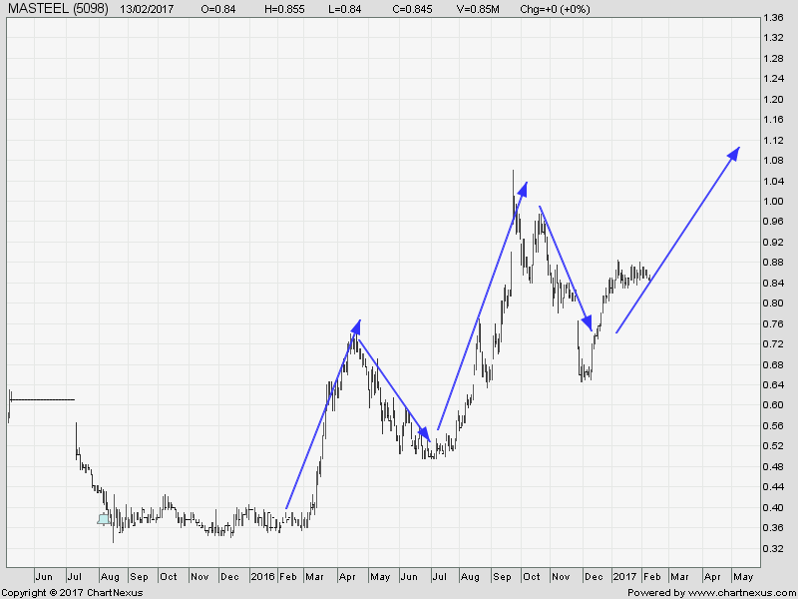The height and width of the screenshot is (599, 798).
Task: Click the Copyright © 2017 ChartNexus notice
Action: (x=73, y=592)
